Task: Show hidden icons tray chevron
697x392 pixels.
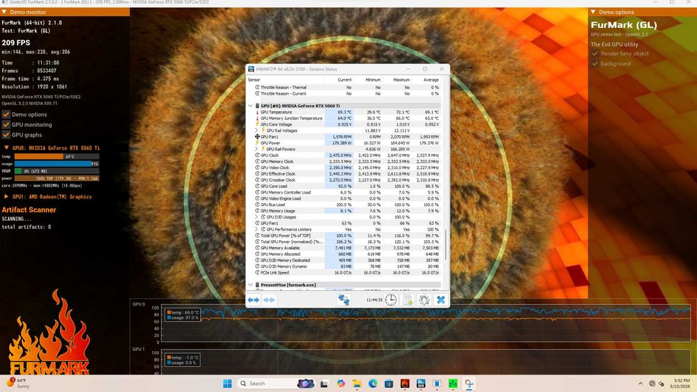Action: click(640, 384)
